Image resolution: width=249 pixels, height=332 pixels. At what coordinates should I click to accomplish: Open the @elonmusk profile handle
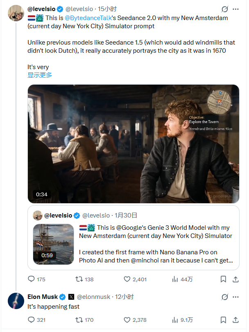[x=93, y=297]
